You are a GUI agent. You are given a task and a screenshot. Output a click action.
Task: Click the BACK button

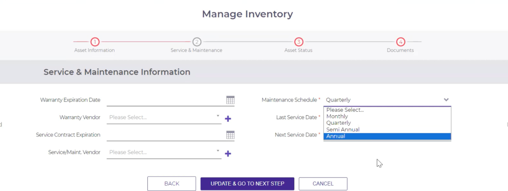[x=172, y=184]
